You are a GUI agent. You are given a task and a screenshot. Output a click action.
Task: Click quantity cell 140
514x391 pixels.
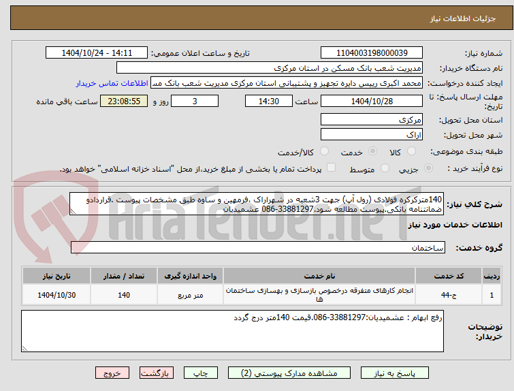pyautogui.click(x=124, y=295)
